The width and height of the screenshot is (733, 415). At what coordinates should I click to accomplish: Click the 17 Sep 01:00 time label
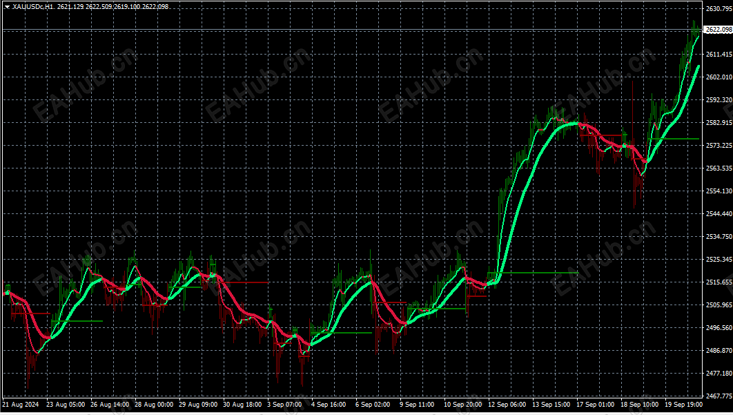coord(595,404)
